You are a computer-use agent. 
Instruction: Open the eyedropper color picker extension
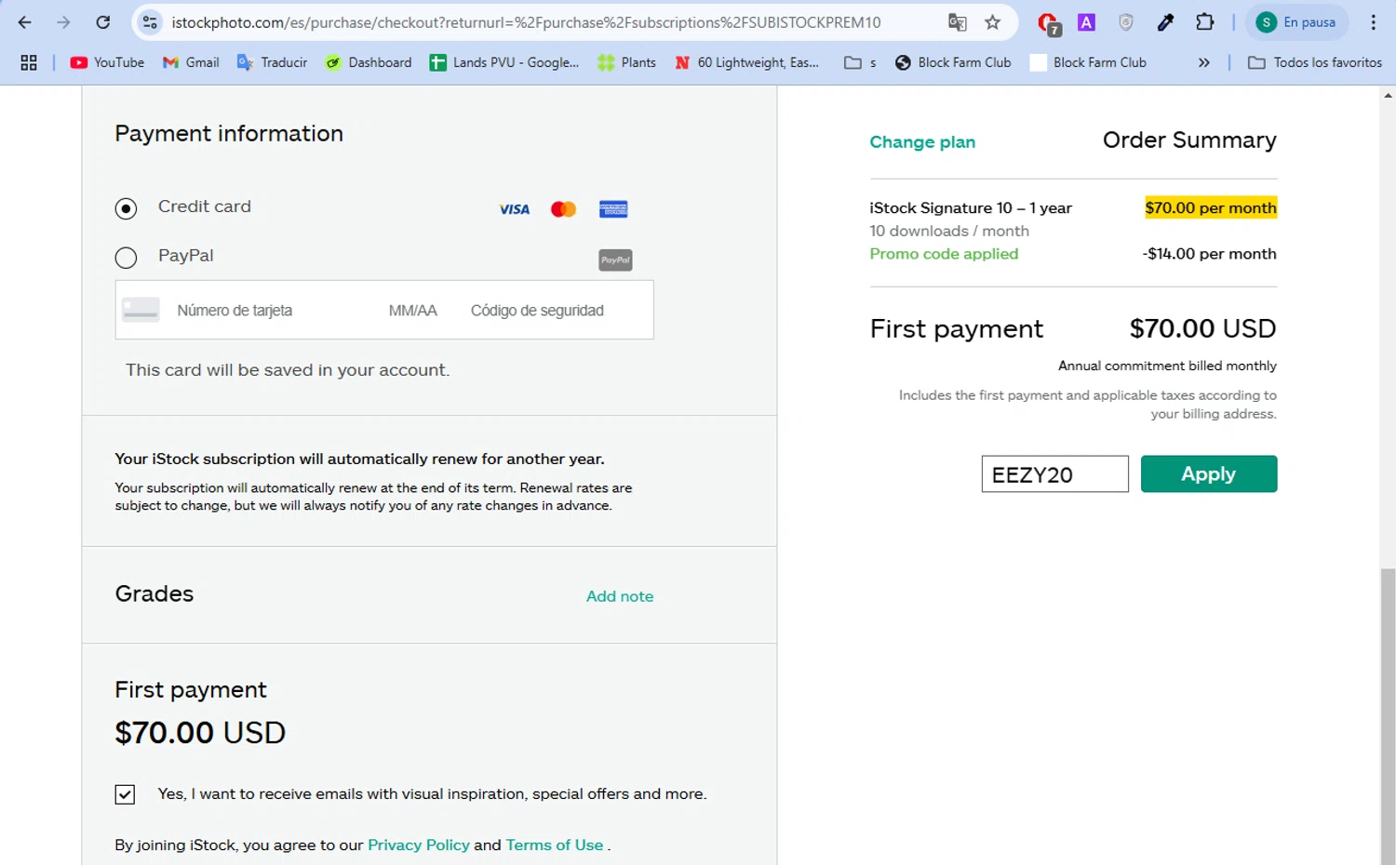click(1165, 22)
